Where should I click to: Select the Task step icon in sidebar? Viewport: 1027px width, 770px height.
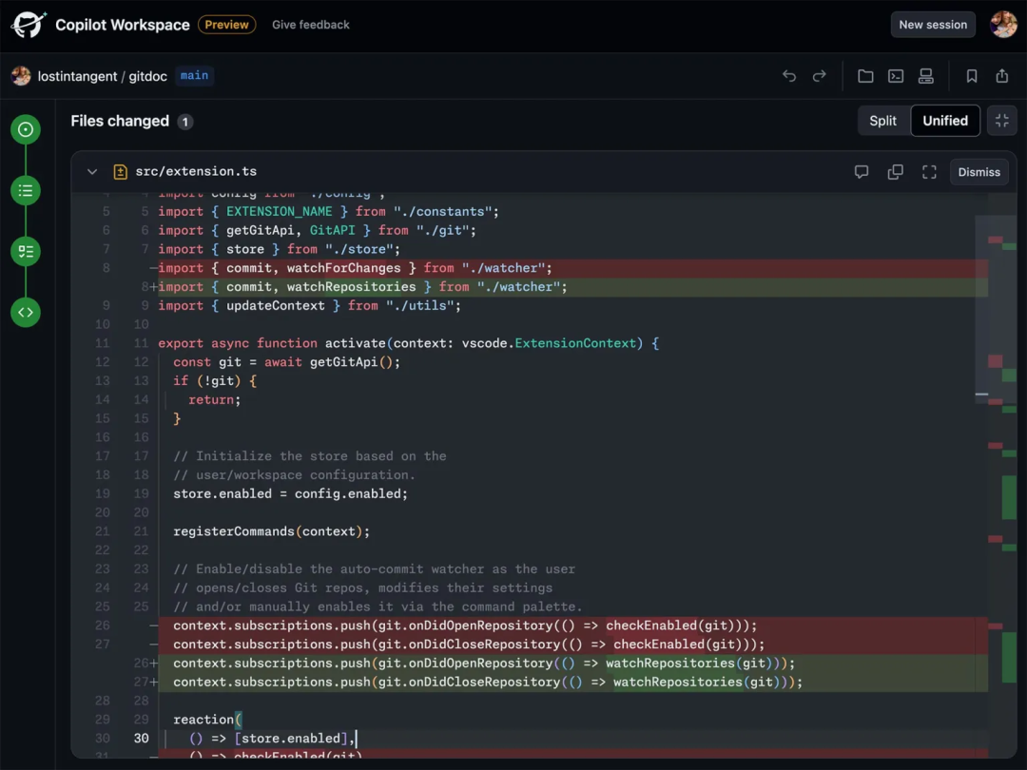click(25, 129)
